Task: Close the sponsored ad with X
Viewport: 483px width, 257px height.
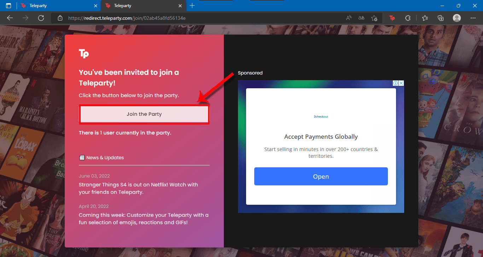Action: click(x=401, y=83)
